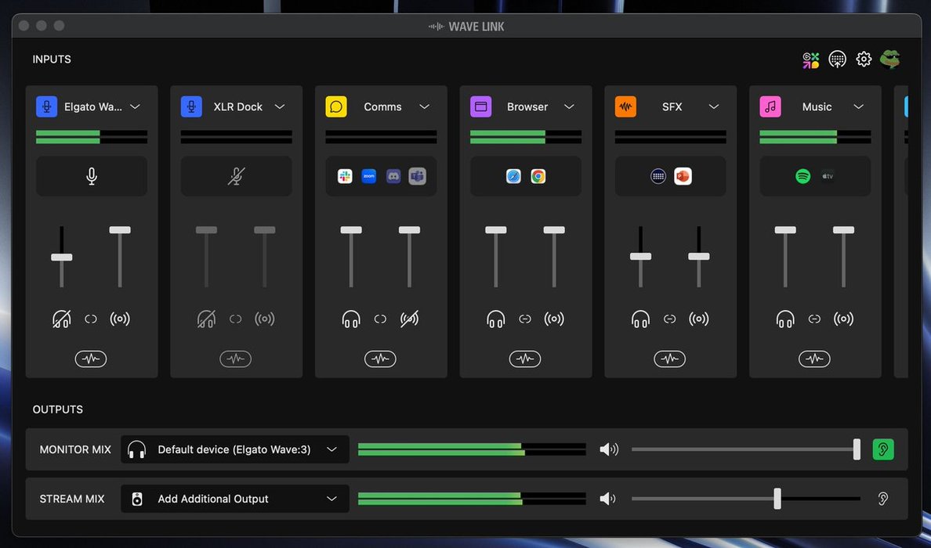Image resolution: width=931 pixels, height=548 pixels.
Task: Click the PowerPoint icon in SFX channel
Action: [x=683, y=176]
